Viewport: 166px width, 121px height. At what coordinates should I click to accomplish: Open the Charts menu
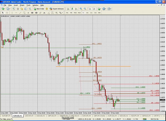pos(22,5)
